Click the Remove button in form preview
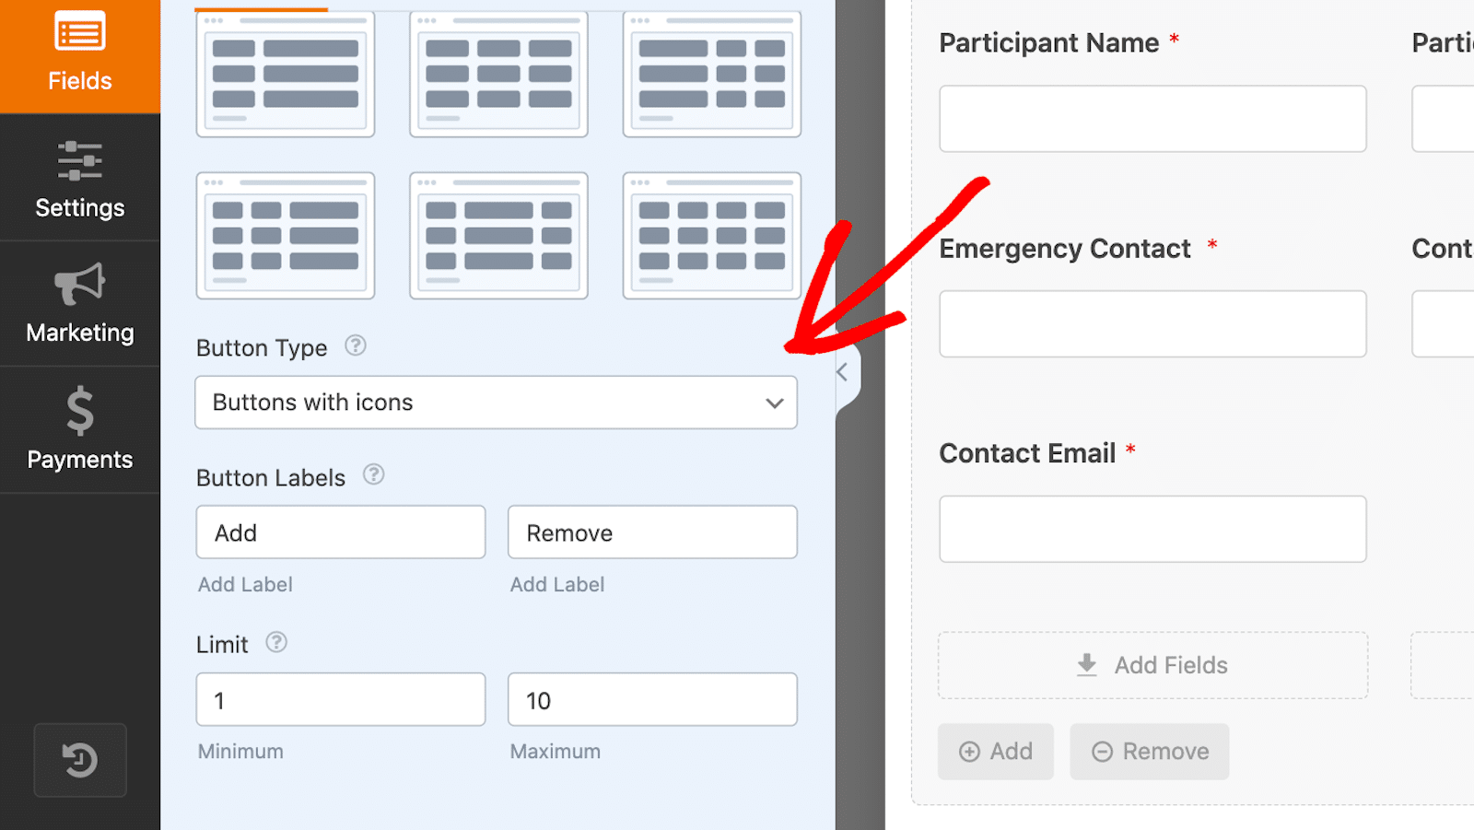Screen dimensions: 1474x830 point(1150,752)
